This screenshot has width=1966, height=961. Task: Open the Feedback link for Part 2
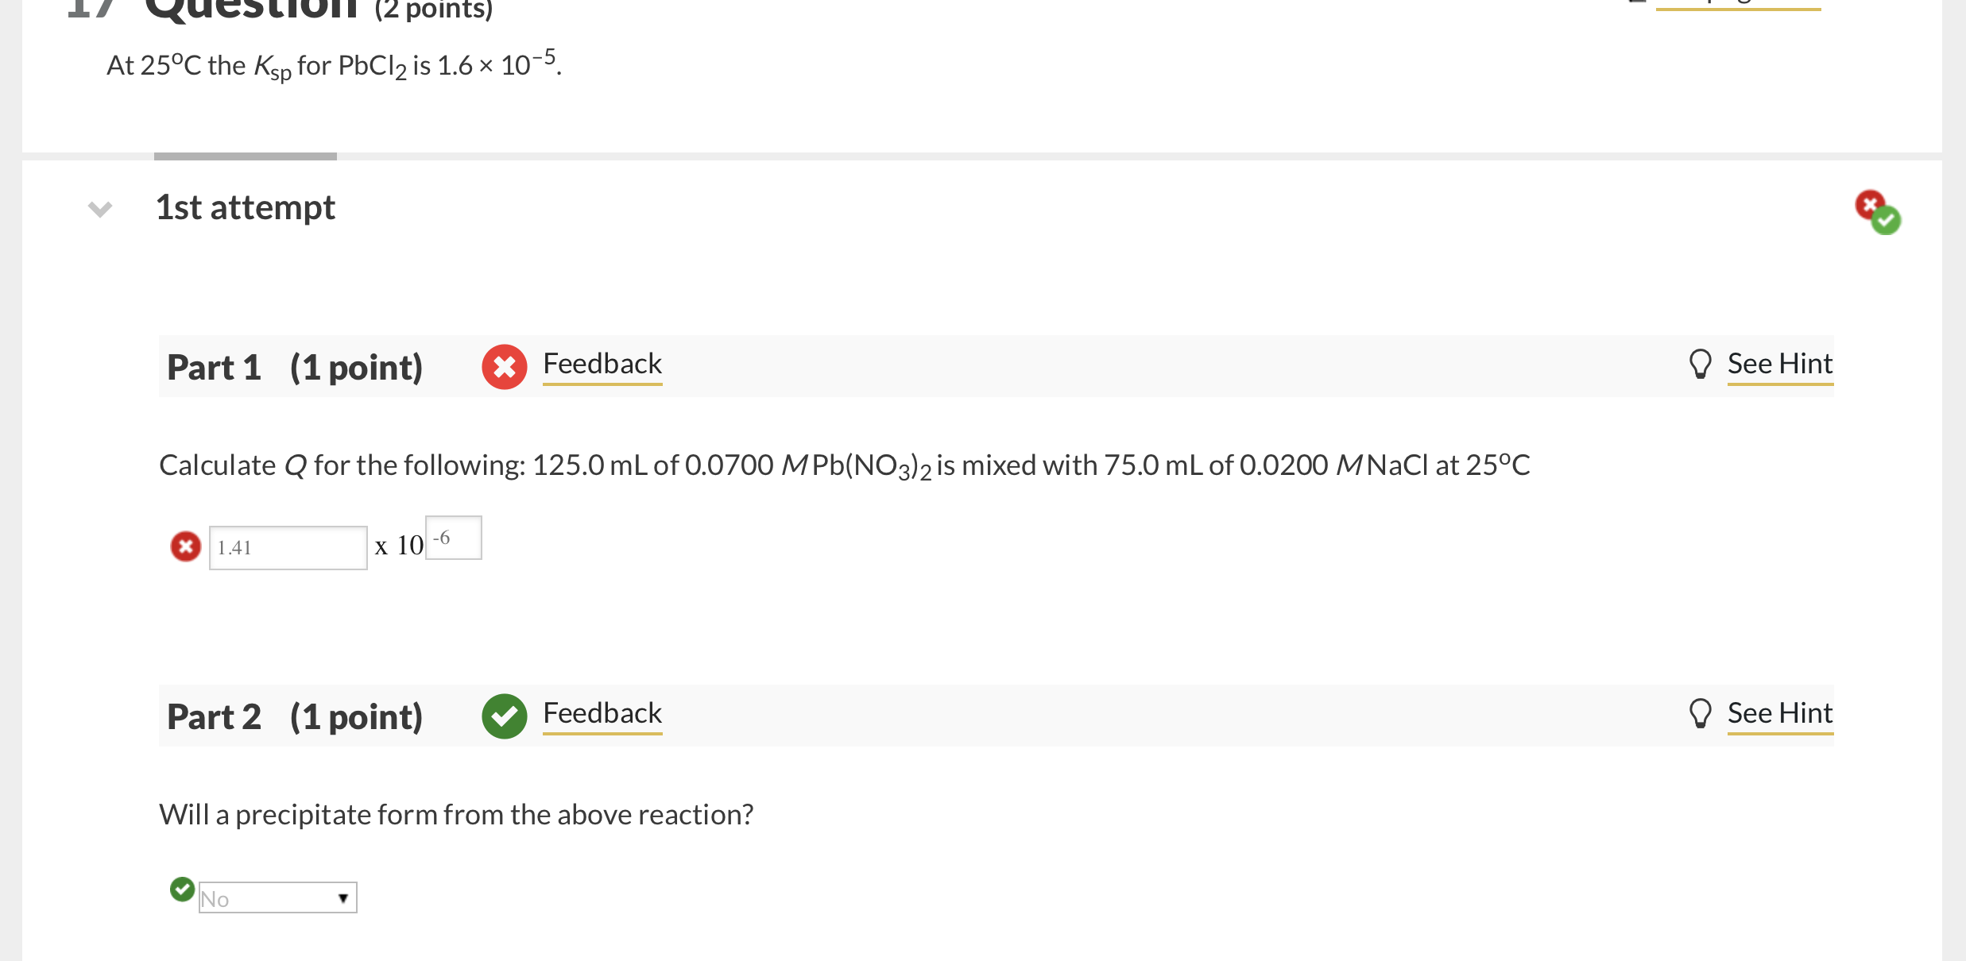click(x=602, y=713)
